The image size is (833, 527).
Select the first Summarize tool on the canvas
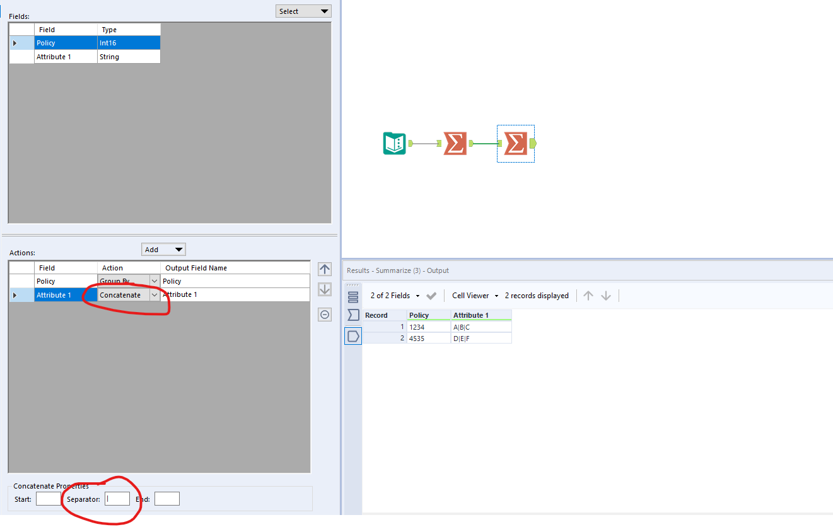coord(455,143)
